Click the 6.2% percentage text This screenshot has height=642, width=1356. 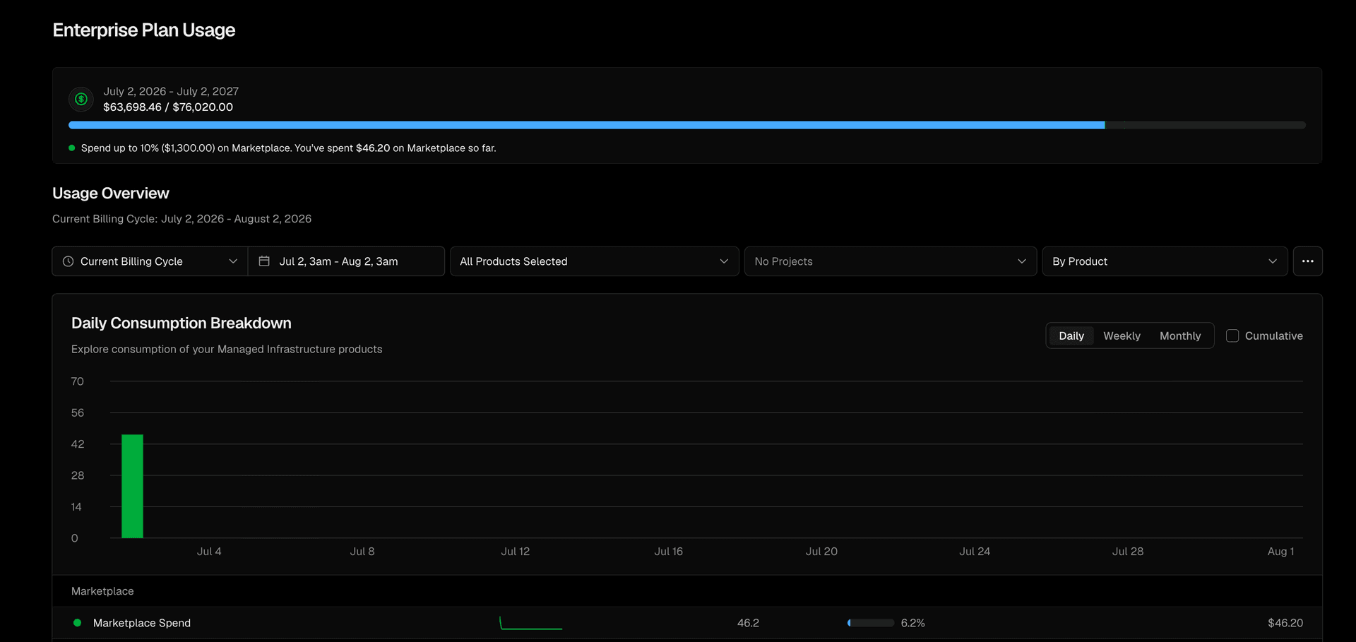pos(912,623)
